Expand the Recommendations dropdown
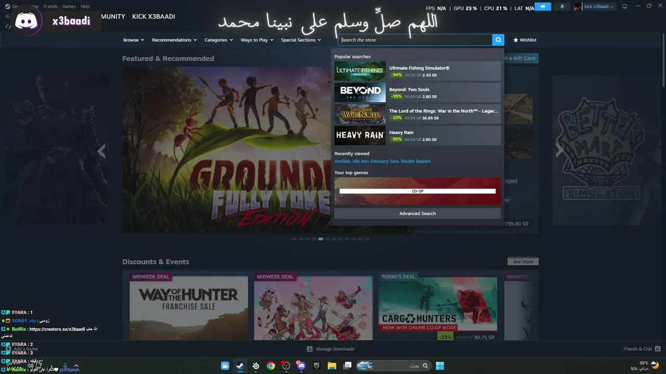Screen dimensions: 666x374 (x=174, y=40)
